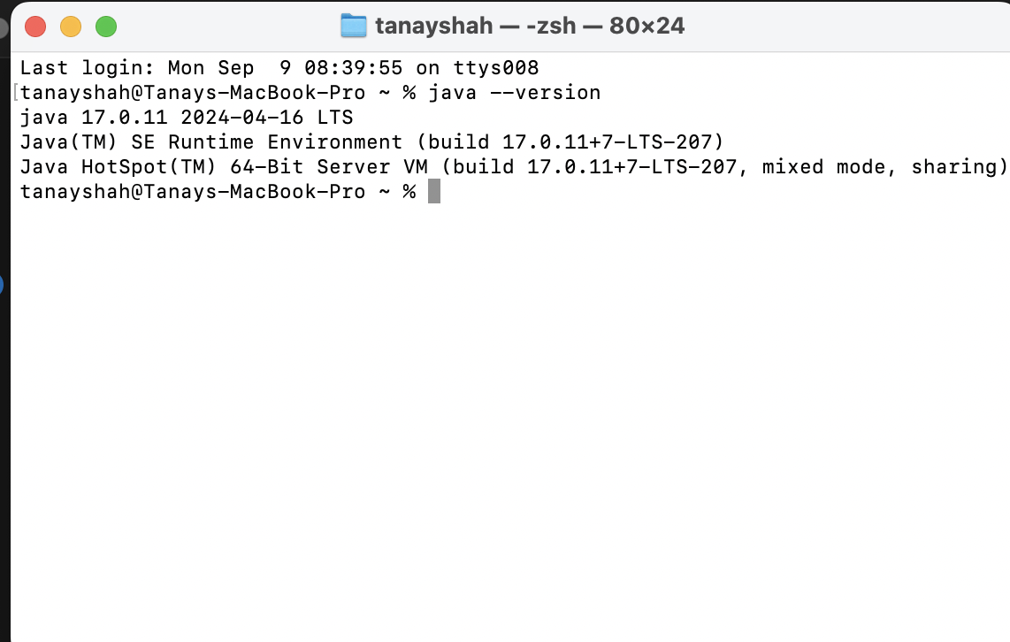Viewport: 1010px width, 642px height.
Task: Click the bracket mark beside the first prompt
Action: [x=17, y=93]
